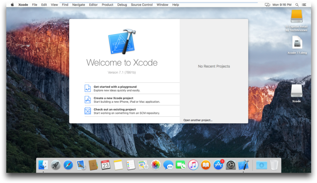Open Contacts book icon in Dock
The width and height of the screenshot is (317, 183).
[x=93, y=165]
